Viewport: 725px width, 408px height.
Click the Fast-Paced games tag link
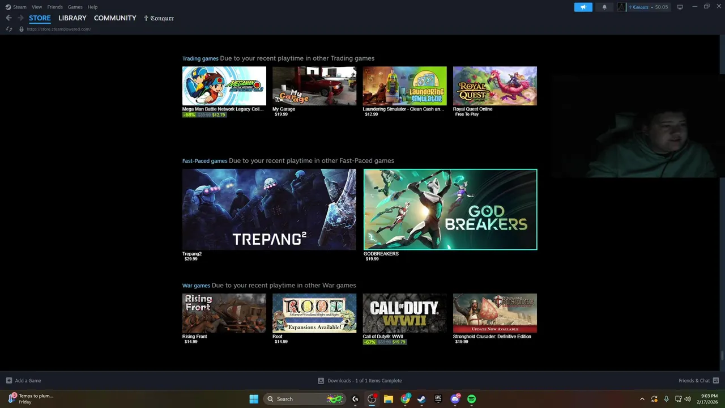click(x=204, y=161)
